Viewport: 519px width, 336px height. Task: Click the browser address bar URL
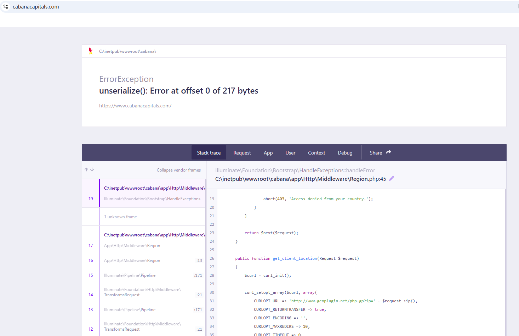click(x=36, y=7)
